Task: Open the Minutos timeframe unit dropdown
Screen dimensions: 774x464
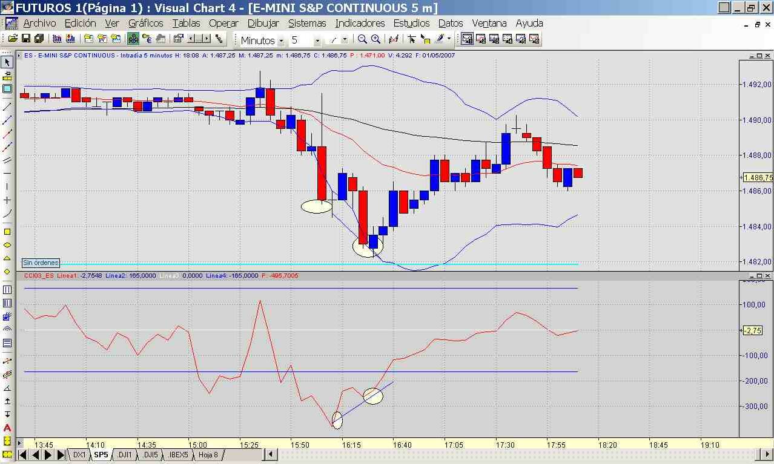Action: [x=281, y=41]
